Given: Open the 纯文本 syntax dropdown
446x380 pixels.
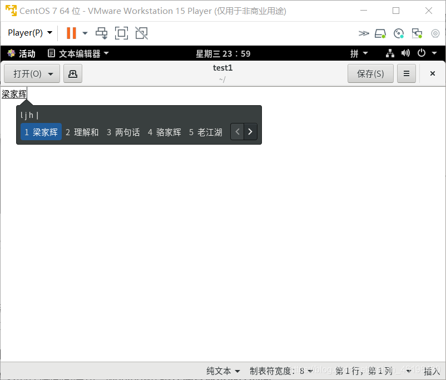Looking at the screenshot, I should click(x=224, y=371).
